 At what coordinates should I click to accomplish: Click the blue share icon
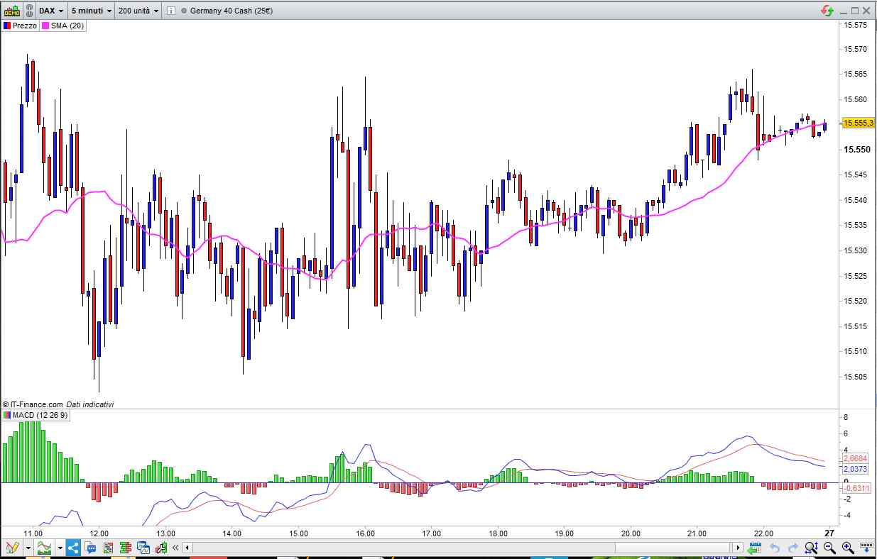point(74,548)
